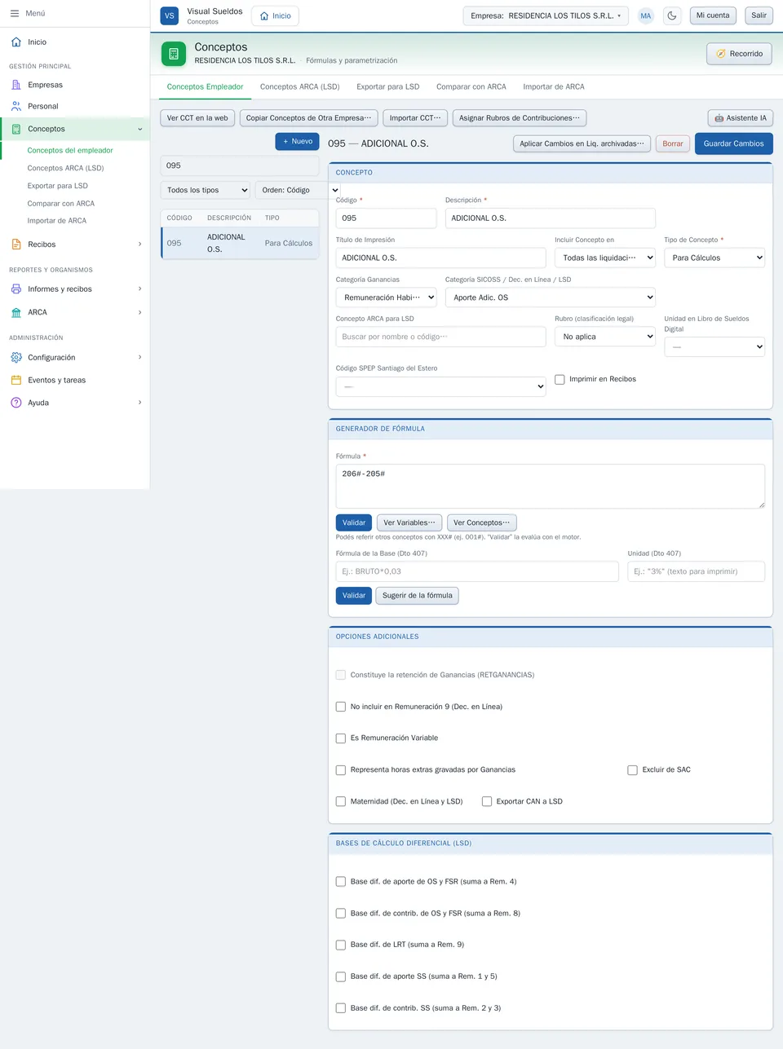Enable Exportar CAN a LSD checkbox
The width and height of the screenshot is (783, 1049).
coord(487,801)
